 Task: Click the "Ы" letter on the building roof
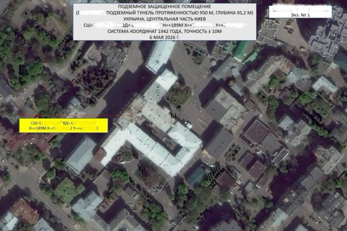(173, 116)
